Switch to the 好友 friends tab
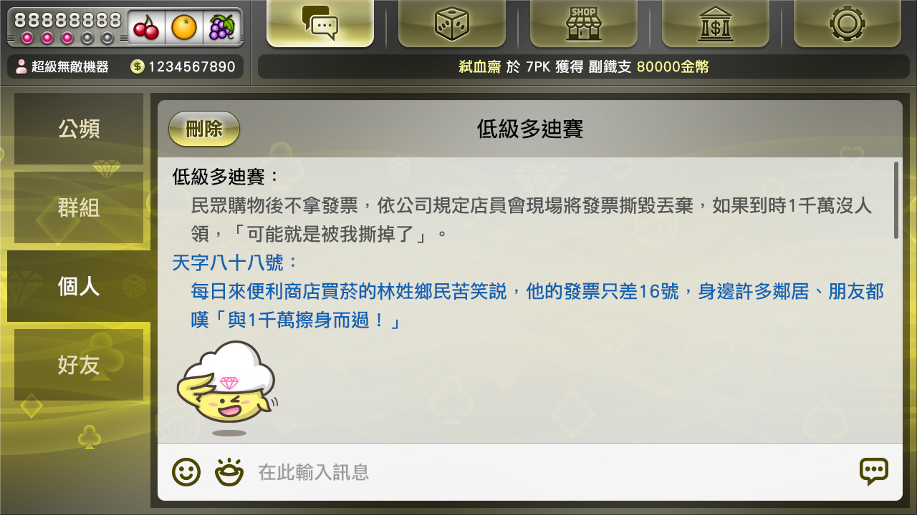917x515 pixels. tap(79, 365)
